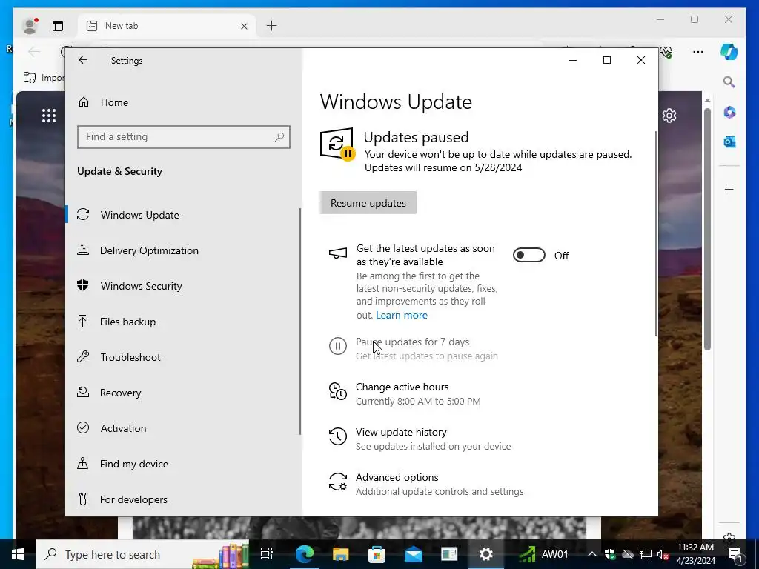Open the notification center
Image resolution: width=759 pixels, height=569 pixels.
735,554
